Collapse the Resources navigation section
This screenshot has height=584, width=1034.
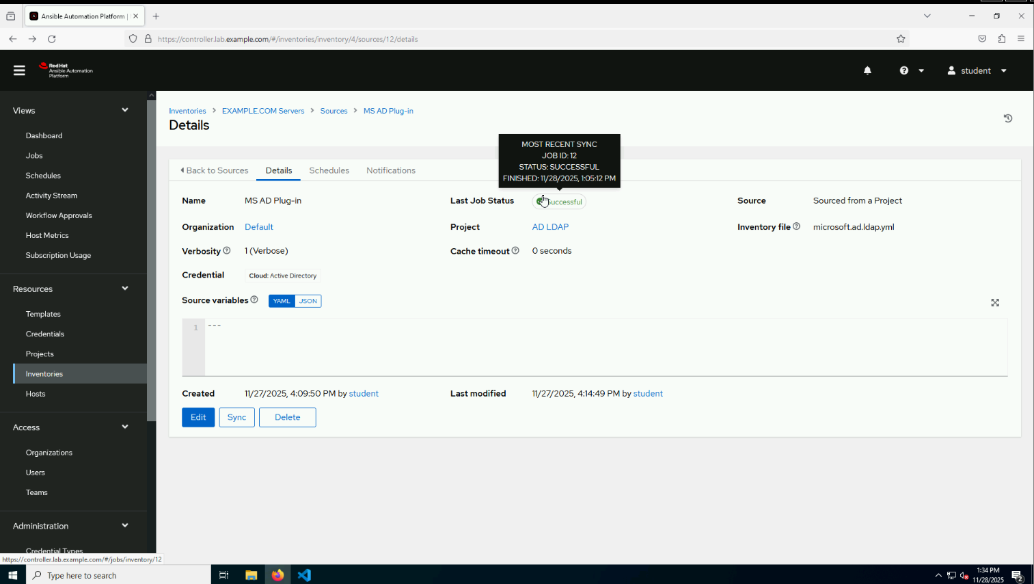point(125,289)
